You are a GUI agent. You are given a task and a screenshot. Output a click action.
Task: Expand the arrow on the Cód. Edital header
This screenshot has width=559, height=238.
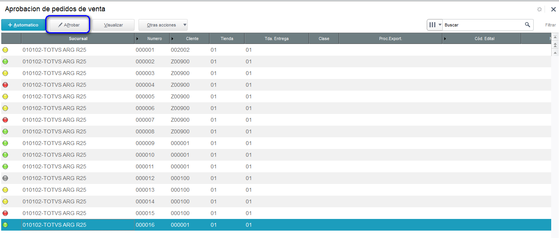pos(445,38)
